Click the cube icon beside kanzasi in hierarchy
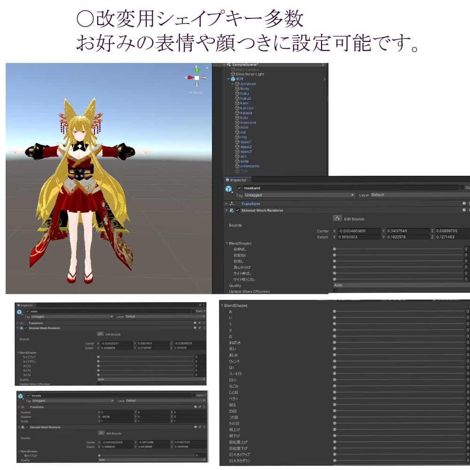This screenshot has height=470, width=470. 237,108
